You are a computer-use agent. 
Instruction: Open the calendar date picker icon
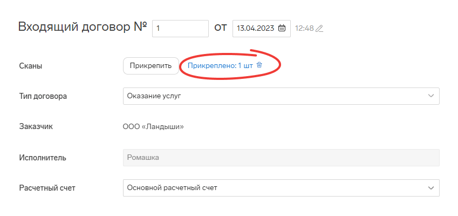[282, 29]
